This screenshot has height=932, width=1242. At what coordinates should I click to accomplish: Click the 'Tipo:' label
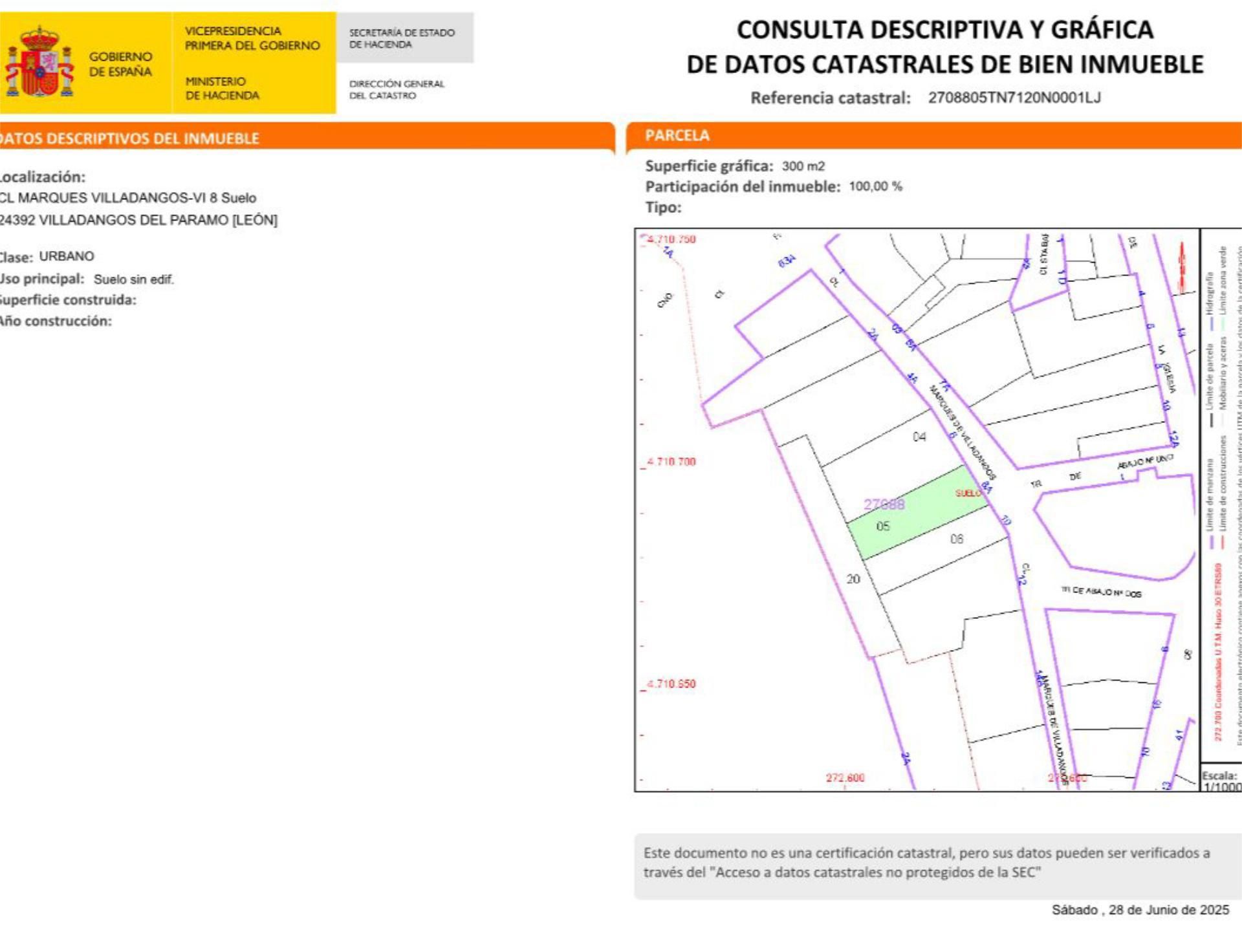click(663, 208)
